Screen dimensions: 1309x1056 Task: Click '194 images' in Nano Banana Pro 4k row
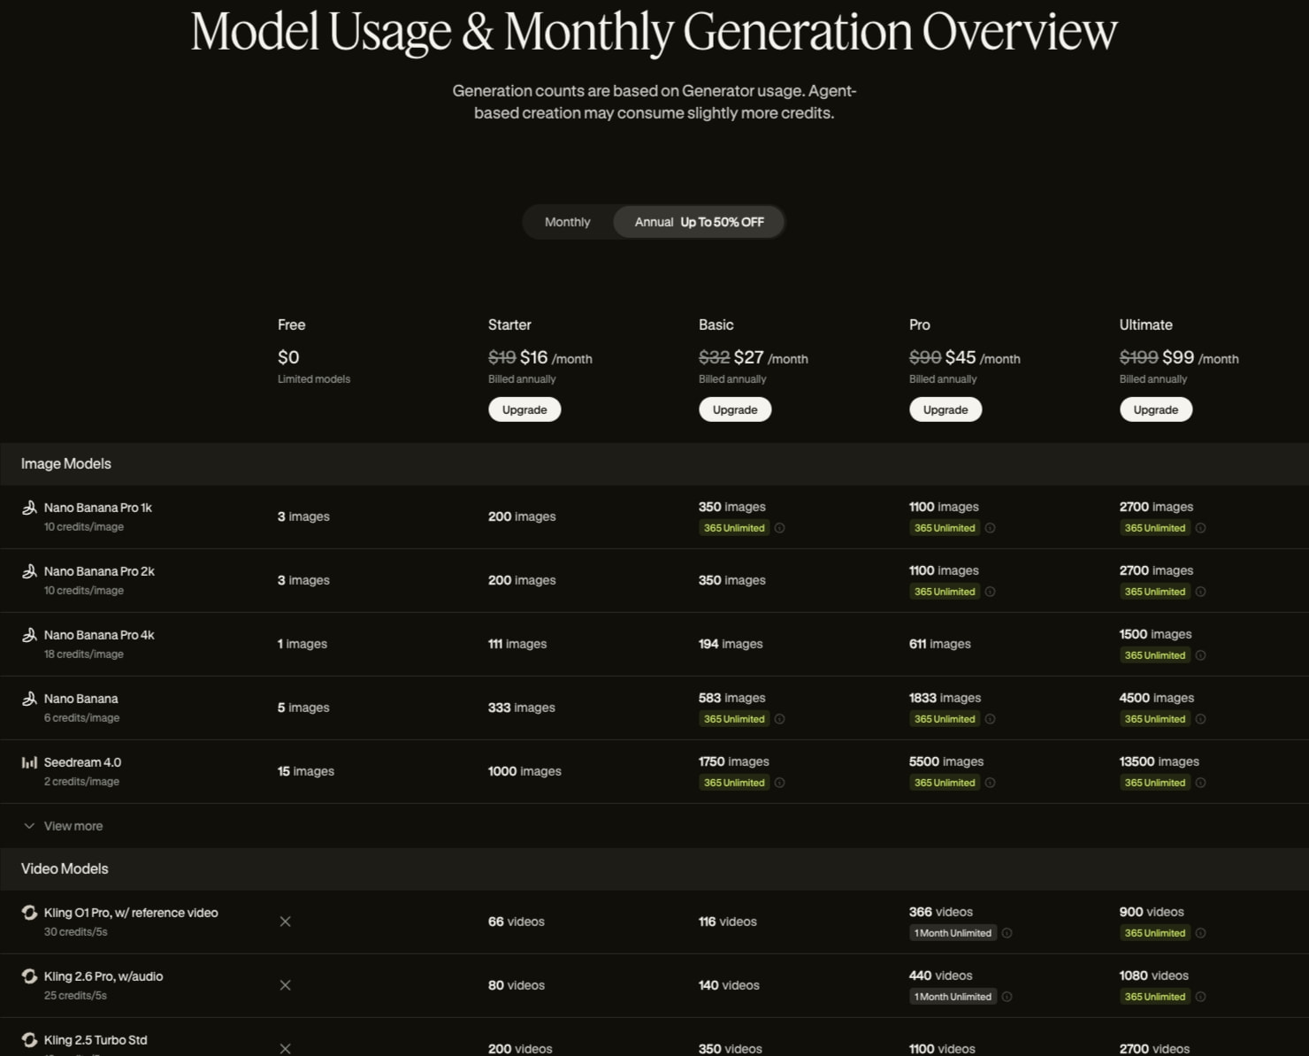(731, 644)
